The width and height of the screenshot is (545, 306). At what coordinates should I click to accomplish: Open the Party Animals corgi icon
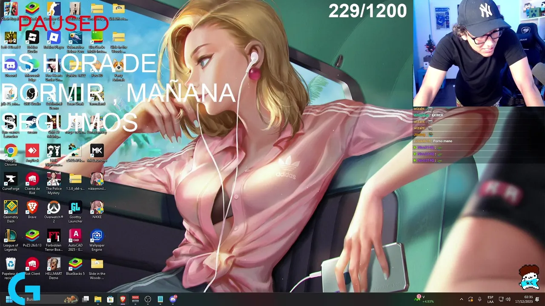[x=118, y=71]
